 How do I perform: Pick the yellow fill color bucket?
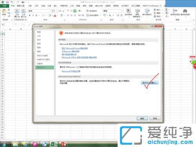click(x=50, y=15)
